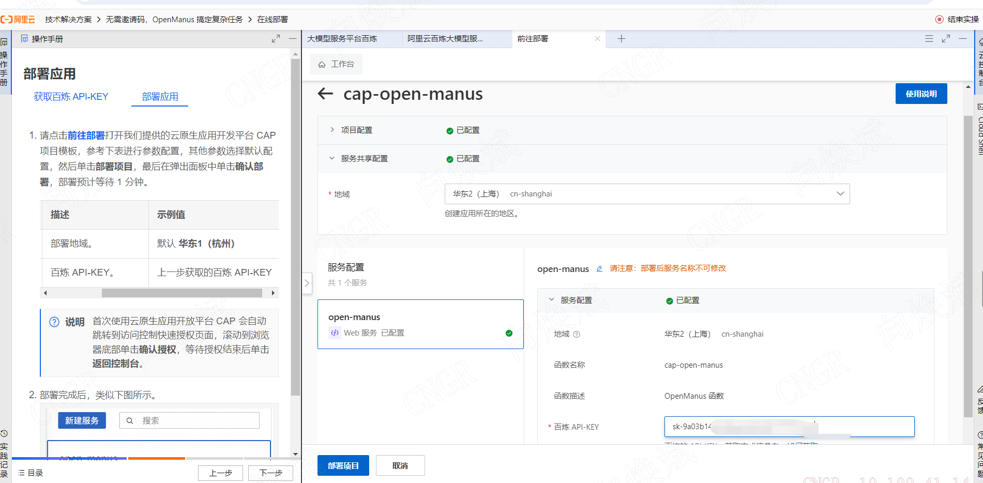Open the 大模型服务平台百炼 browser tab

coord(342,39)
